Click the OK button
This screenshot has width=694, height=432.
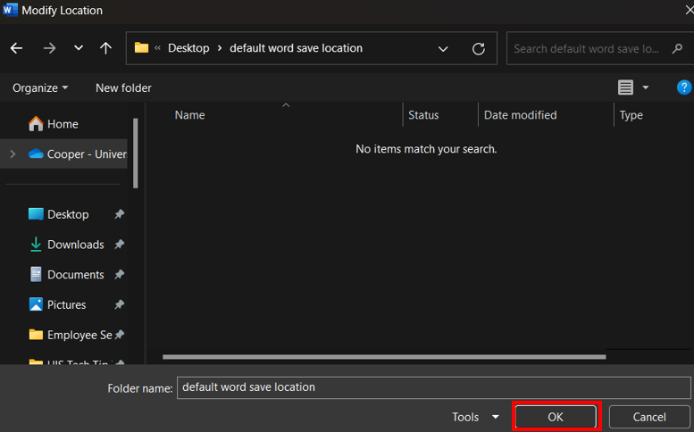(556, 417)
